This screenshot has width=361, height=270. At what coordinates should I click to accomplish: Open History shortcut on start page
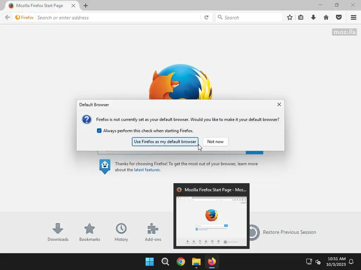121,232
